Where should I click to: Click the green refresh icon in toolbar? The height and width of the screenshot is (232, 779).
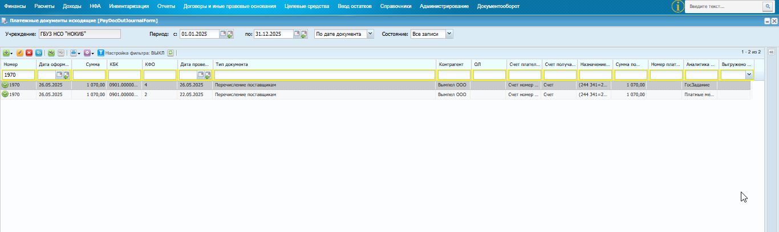[x=171, y=53]
